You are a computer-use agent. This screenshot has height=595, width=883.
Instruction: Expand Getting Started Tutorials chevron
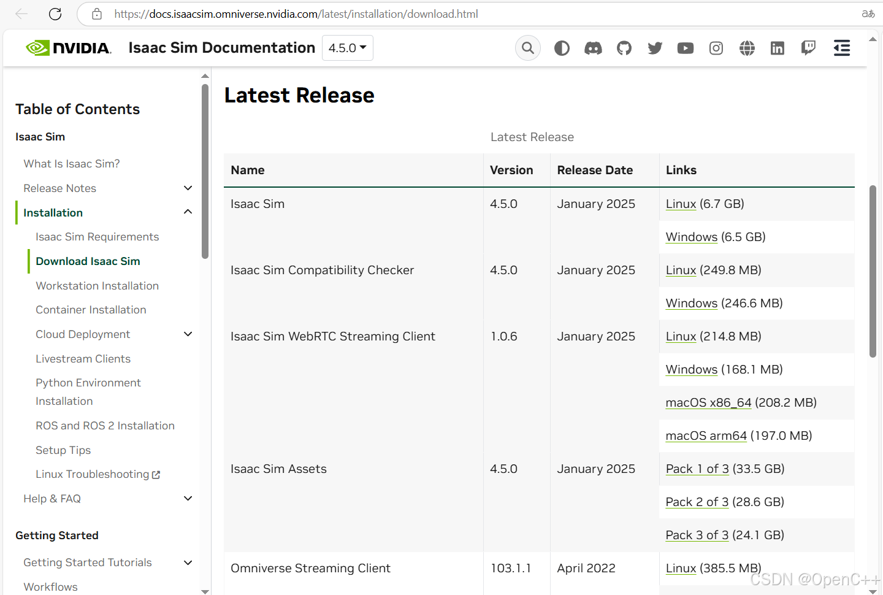188,562
